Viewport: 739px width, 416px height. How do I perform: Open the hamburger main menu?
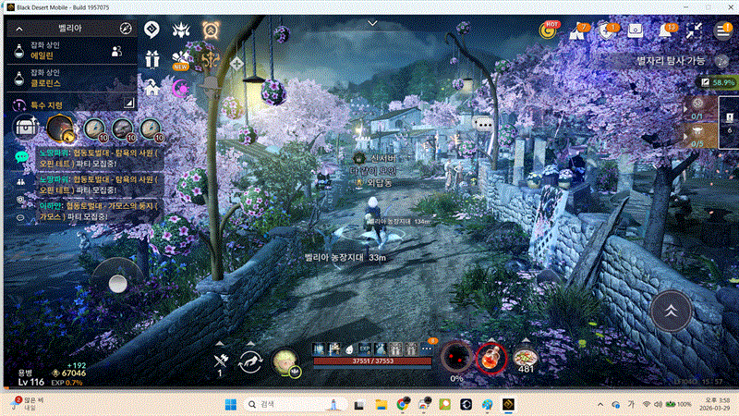[x=722, y=30]
